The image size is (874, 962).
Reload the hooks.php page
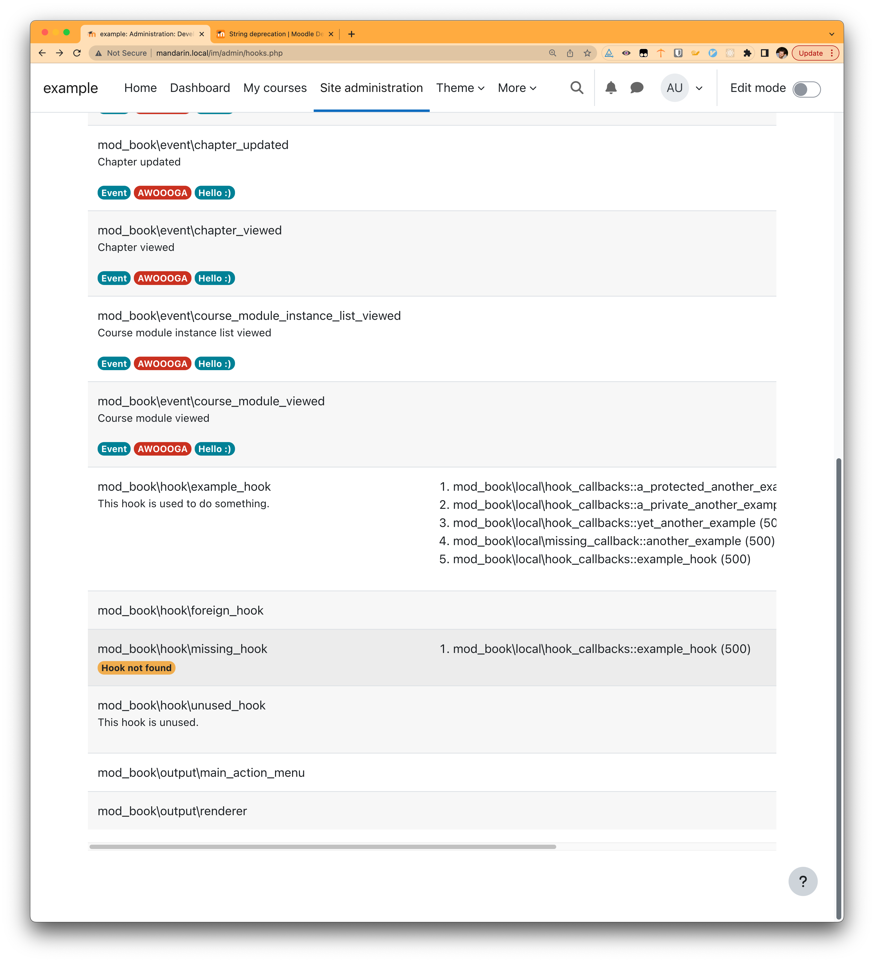point(77,53)
